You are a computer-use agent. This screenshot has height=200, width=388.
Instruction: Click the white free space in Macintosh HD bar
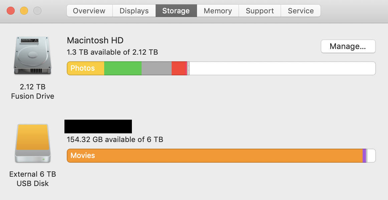pyautogui.click(x=282, y=68)
